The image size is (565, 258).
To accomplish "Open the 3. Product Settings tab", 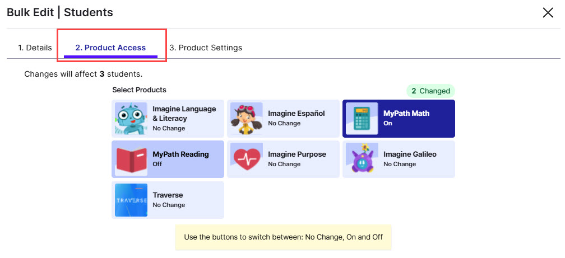I will [206, 48].
